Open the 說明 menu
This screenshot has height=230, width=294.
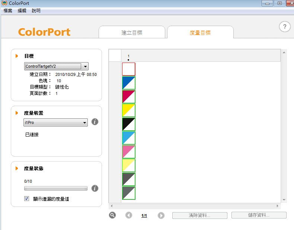coord(36,11)
